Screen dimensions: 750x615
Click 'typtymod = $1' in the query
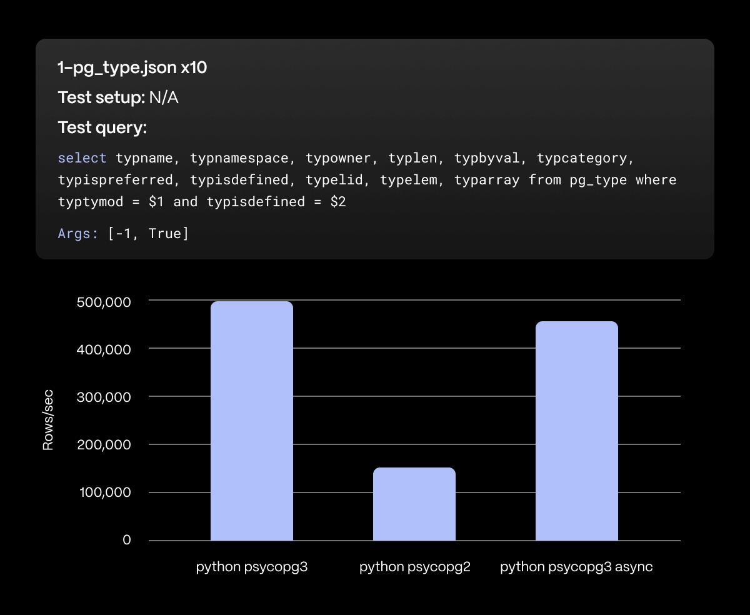[111, 202]
